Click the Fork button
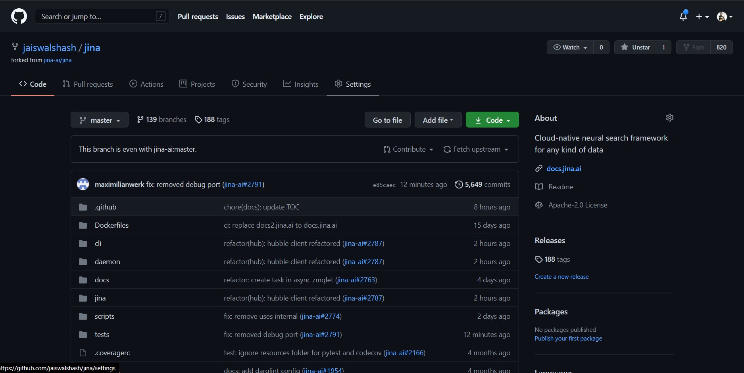Image resolution: width=744 pixels, height=373 pixels. pos(694,48)
